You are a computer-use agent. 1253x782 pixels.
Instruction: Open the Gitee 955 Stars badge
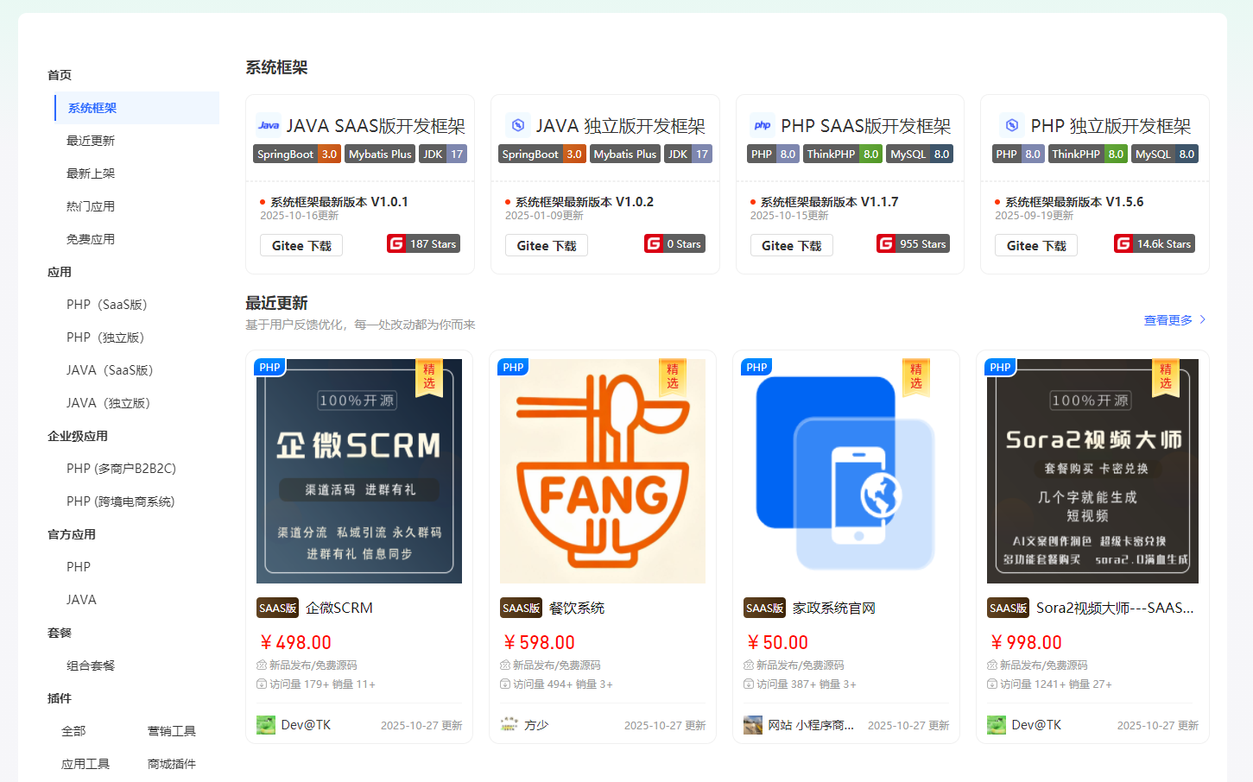point(913,243)
